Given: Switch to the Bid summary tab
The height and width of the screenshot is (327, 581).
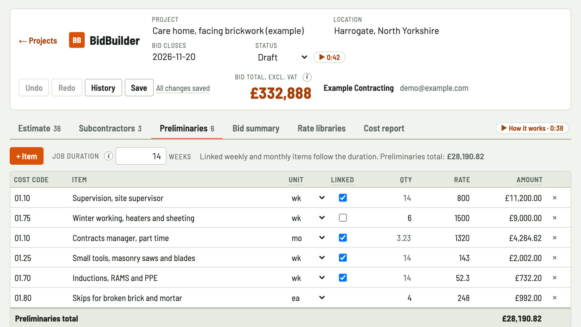Looking at the screenshot, I should (256, 128).
